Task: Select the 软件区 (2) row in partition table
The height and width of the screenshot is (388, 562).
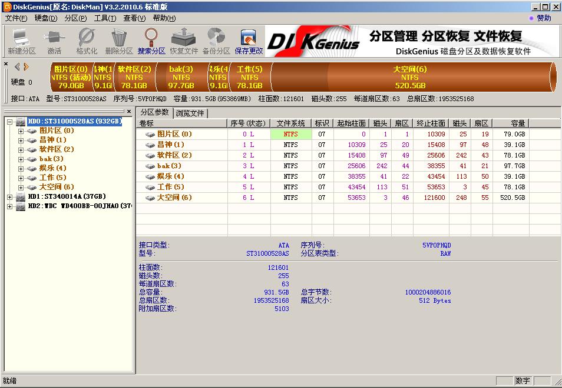Action: coord(333,155)
